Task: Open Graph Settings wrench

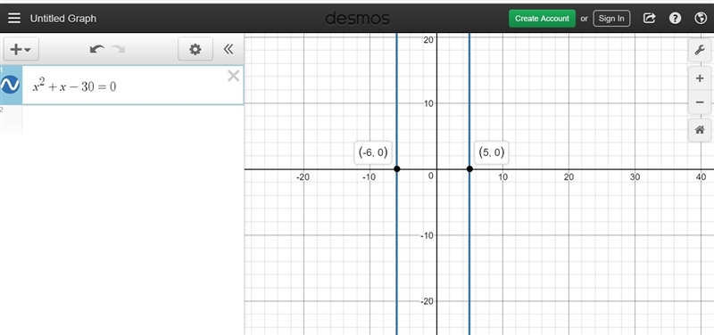Action: (x=700, y=50)
